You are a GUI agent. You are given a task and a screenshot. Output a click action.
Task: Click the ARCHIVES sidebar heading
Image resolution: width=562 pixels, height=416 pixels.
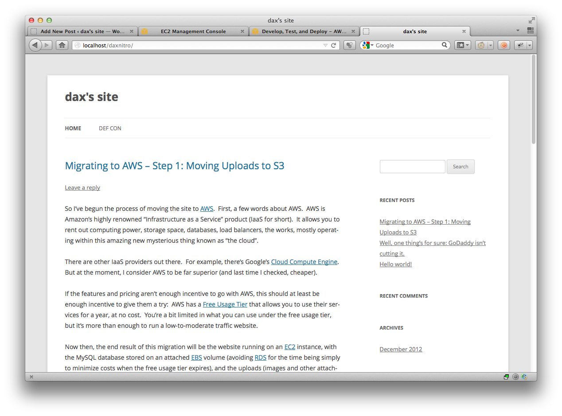pos(391,328)
